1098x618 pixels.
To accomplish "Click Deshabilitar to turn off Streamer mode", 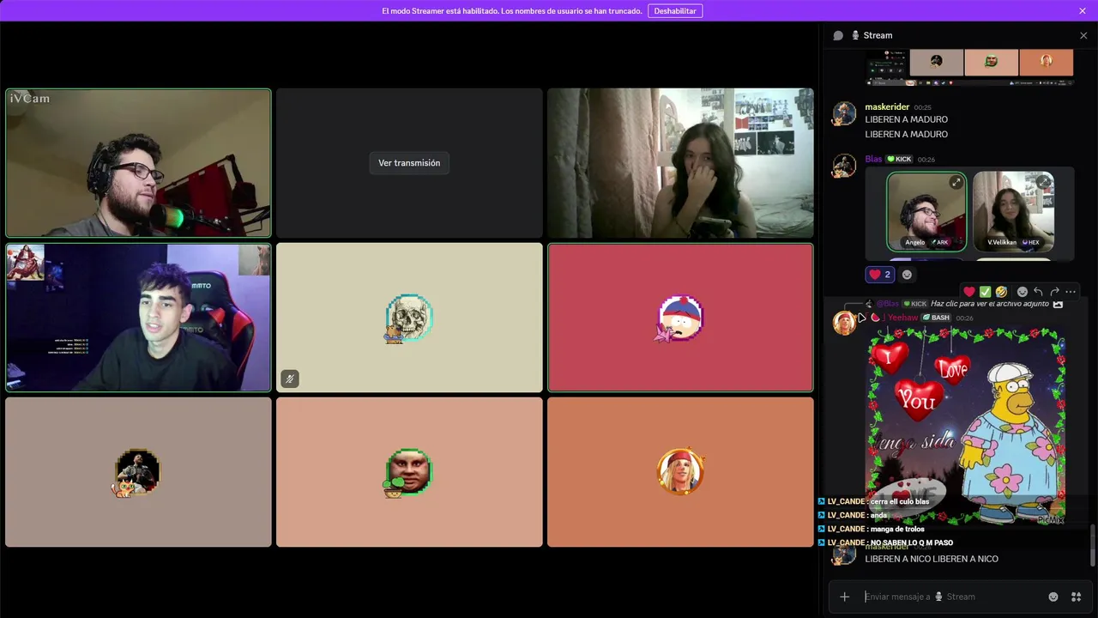I will click(675, 11).
